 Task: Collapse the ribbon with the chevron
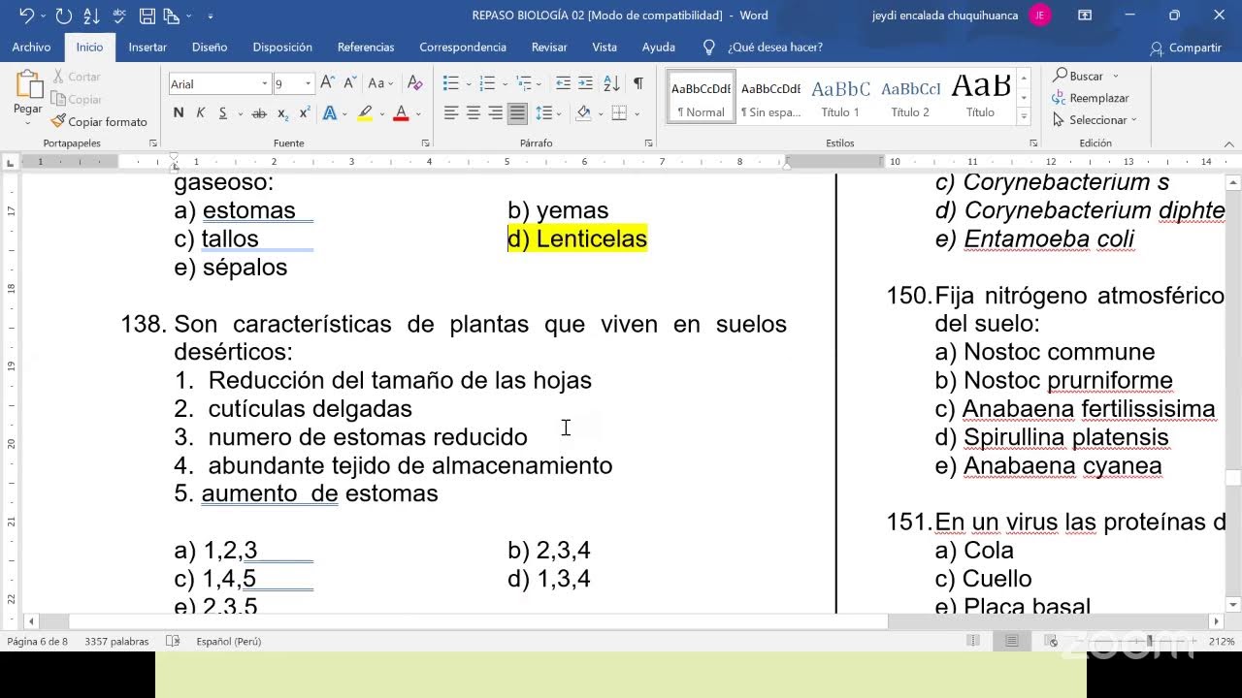tap(1229, 143)
